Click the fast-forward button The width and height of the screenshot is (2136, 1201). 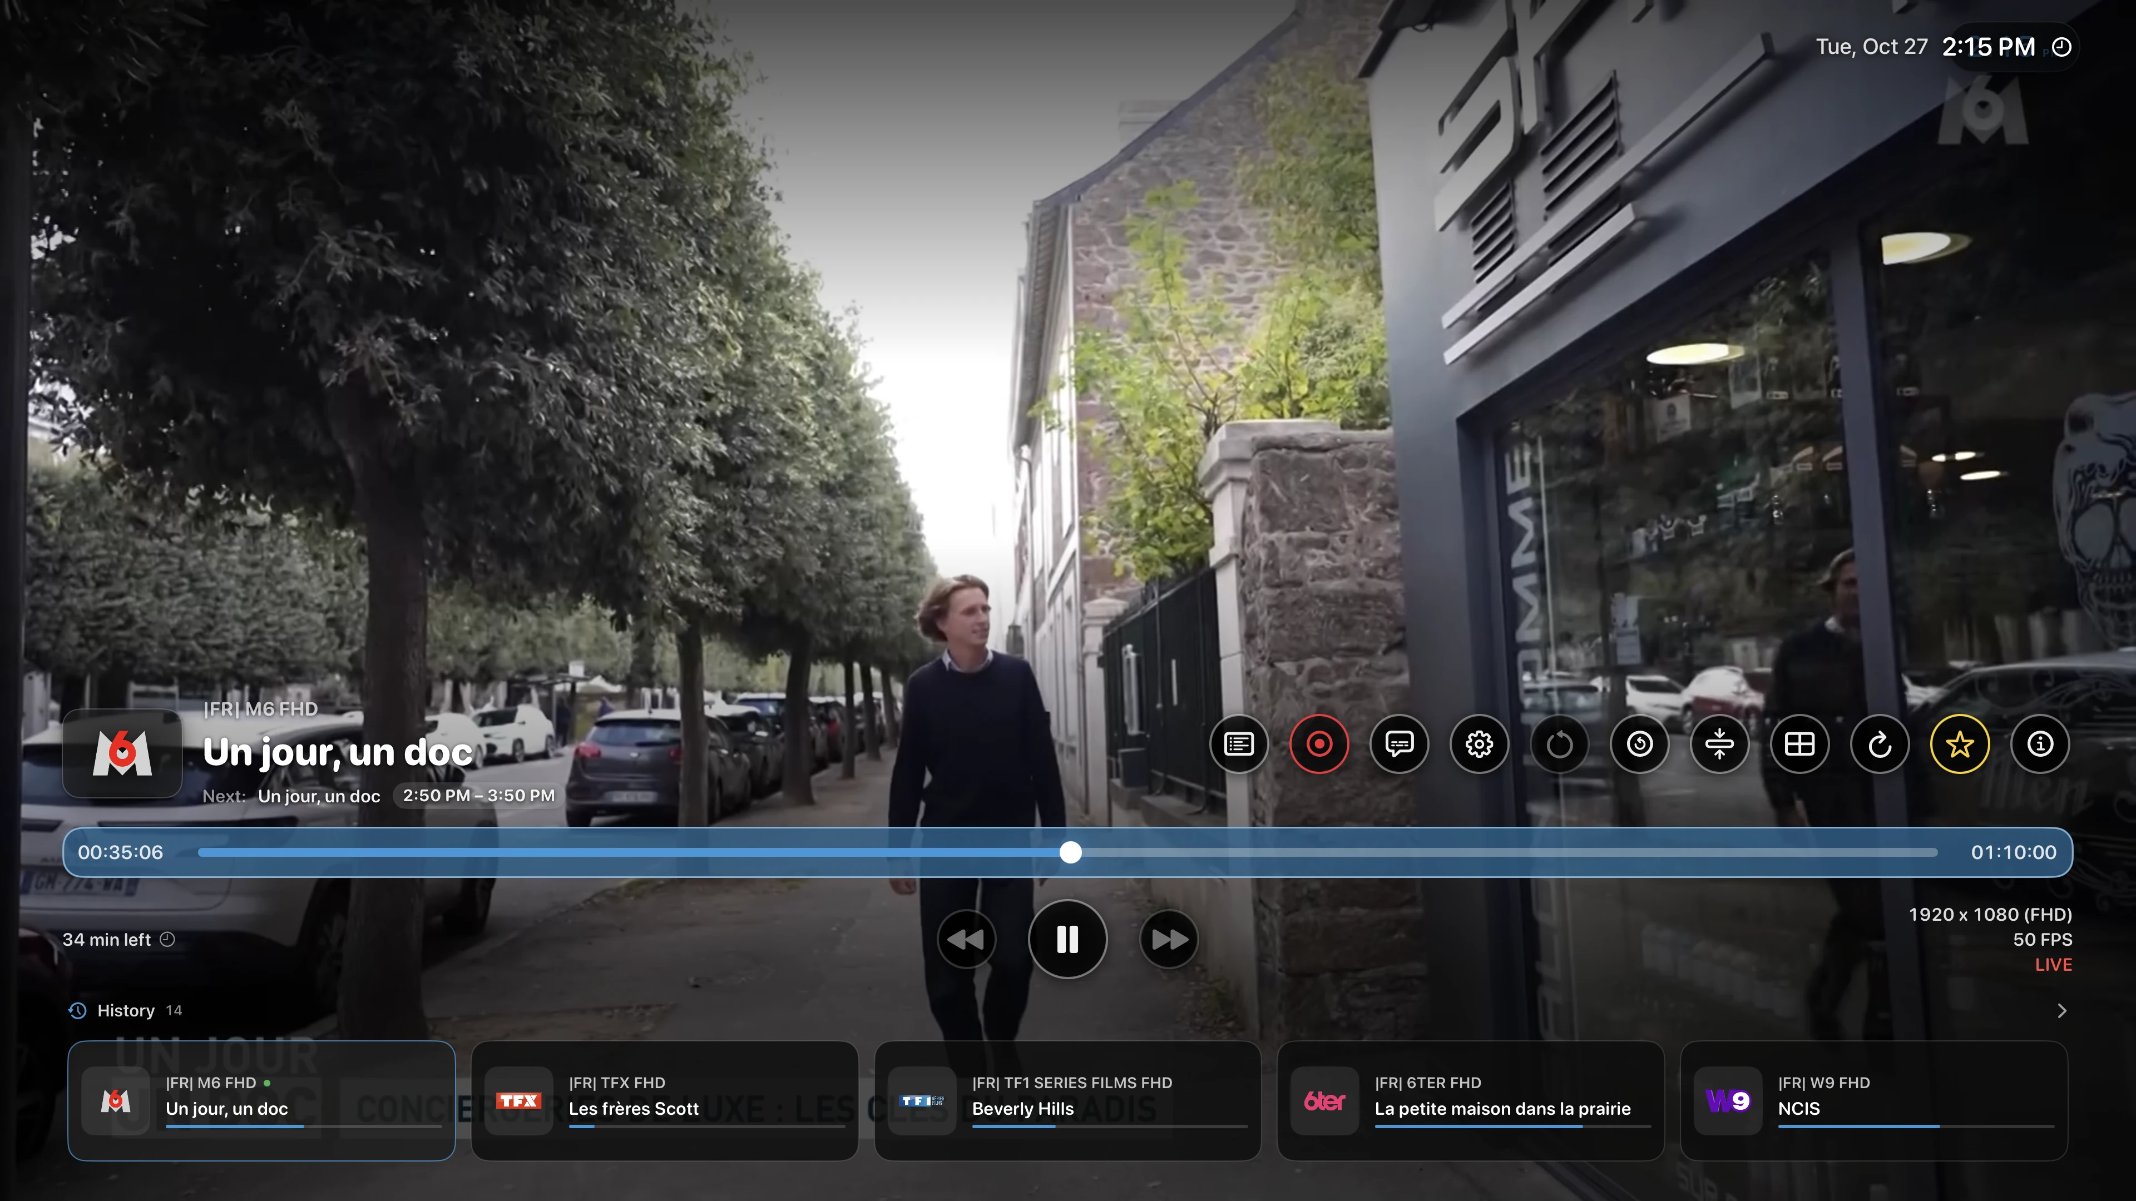1169,939
